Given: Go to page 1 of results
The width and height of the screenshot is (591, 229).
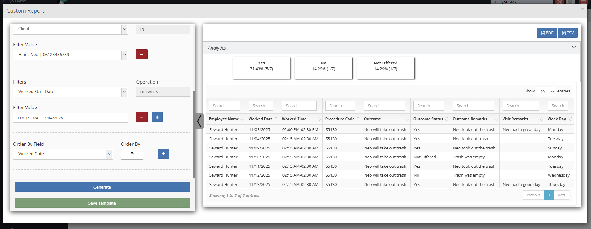Looking at the screenshot, I should pos(549,195).
